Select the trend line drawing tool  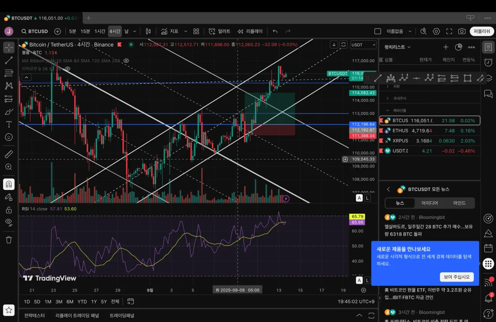8,60
